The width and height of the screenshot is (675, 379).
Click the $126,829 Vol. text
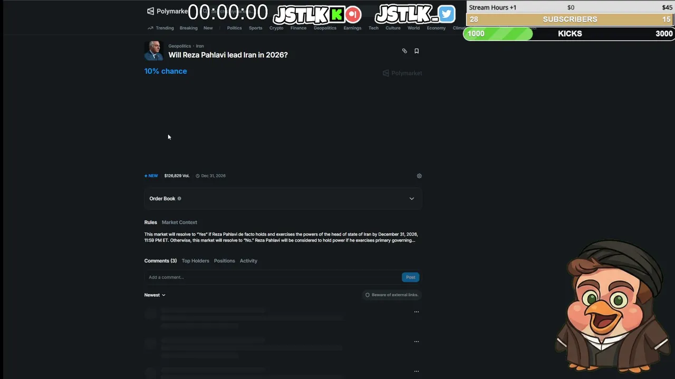click(x=177, y=176)
